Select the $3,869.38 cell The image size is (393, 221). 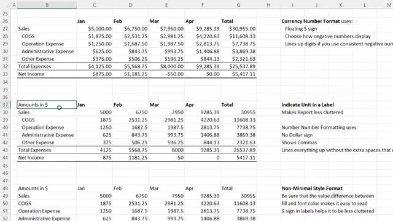point(238,52)
